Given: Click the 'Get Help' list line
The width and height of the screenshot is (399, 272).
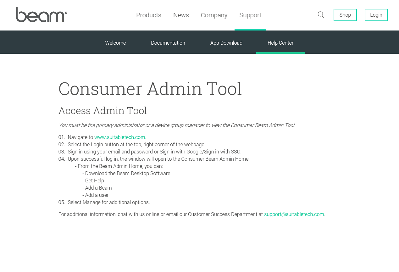Looking at the screenshot, I should coord(93,180).
